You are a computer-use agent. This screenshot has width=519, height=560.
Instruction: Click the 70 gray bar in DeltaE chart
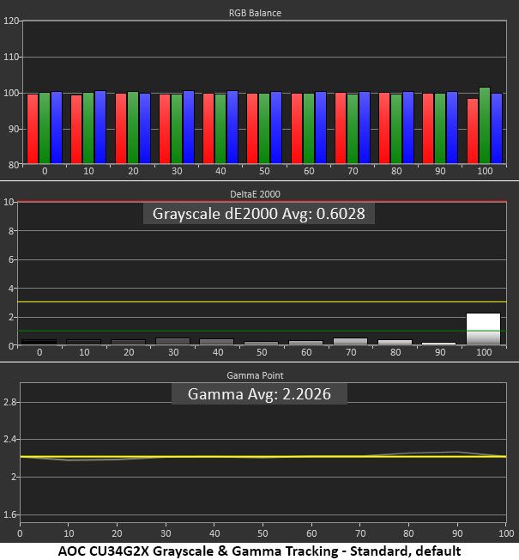tap(350, 342)
